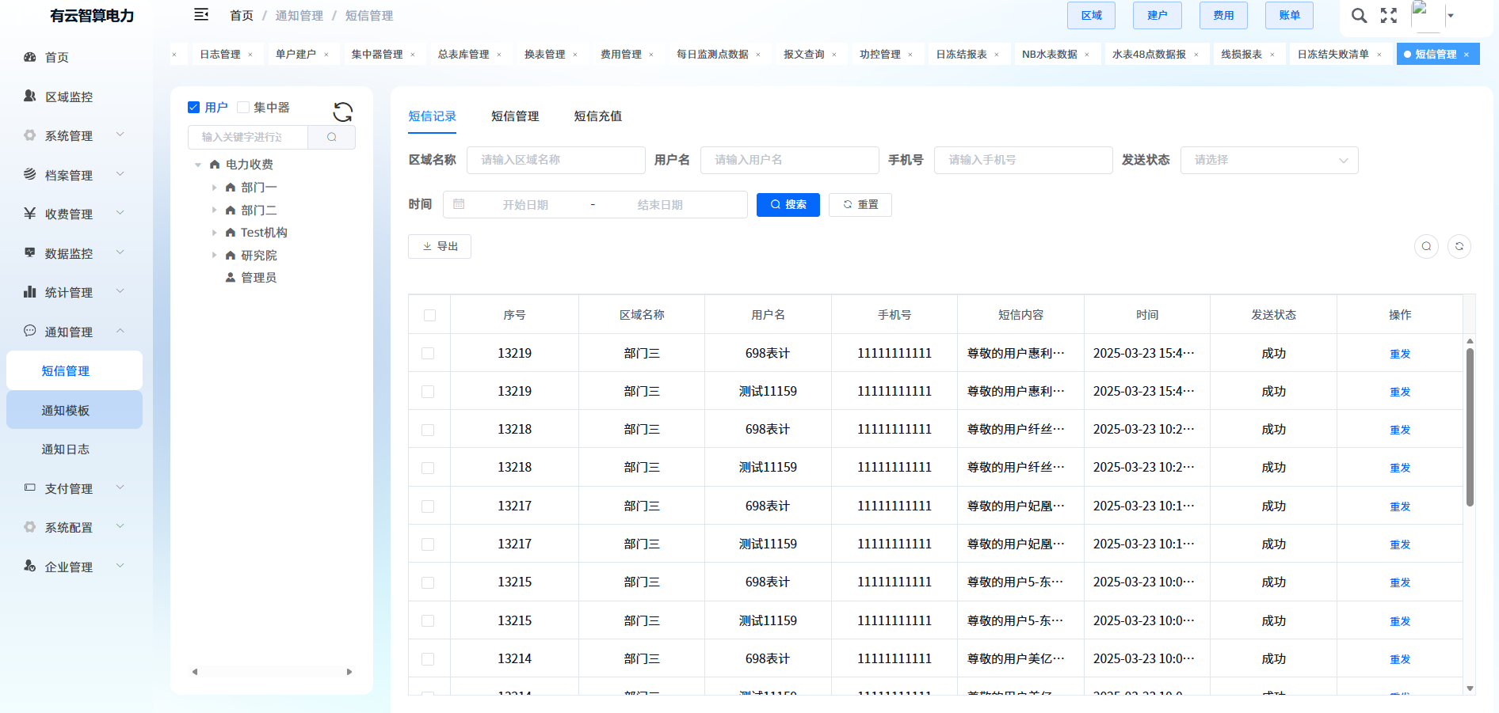Click the sidebar collapse hamburger icon
Image resolution: width=1499 pixels, height=713 pixels.
(201, 14)
